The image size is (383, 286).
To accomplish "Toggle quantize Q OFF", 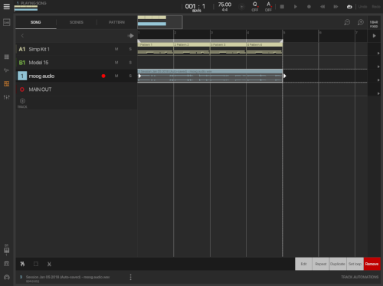I will coord(255,7).
